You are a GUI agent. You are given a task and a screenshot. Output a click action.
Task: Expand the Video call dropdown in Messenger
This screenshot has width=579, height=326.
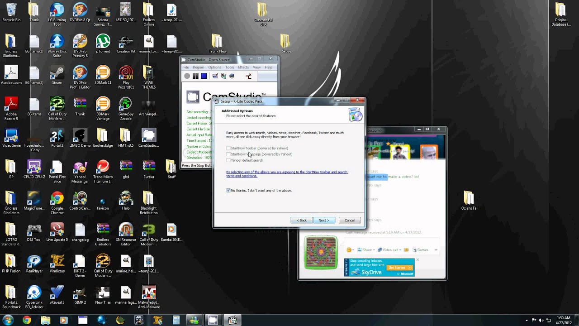point(389,249)
